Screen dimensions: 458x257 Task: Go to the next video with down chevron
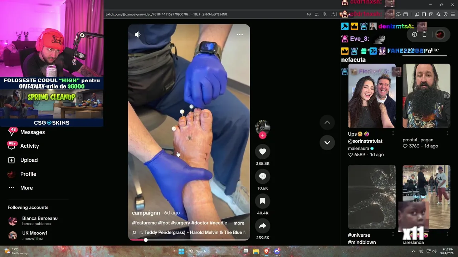point(327,142)
